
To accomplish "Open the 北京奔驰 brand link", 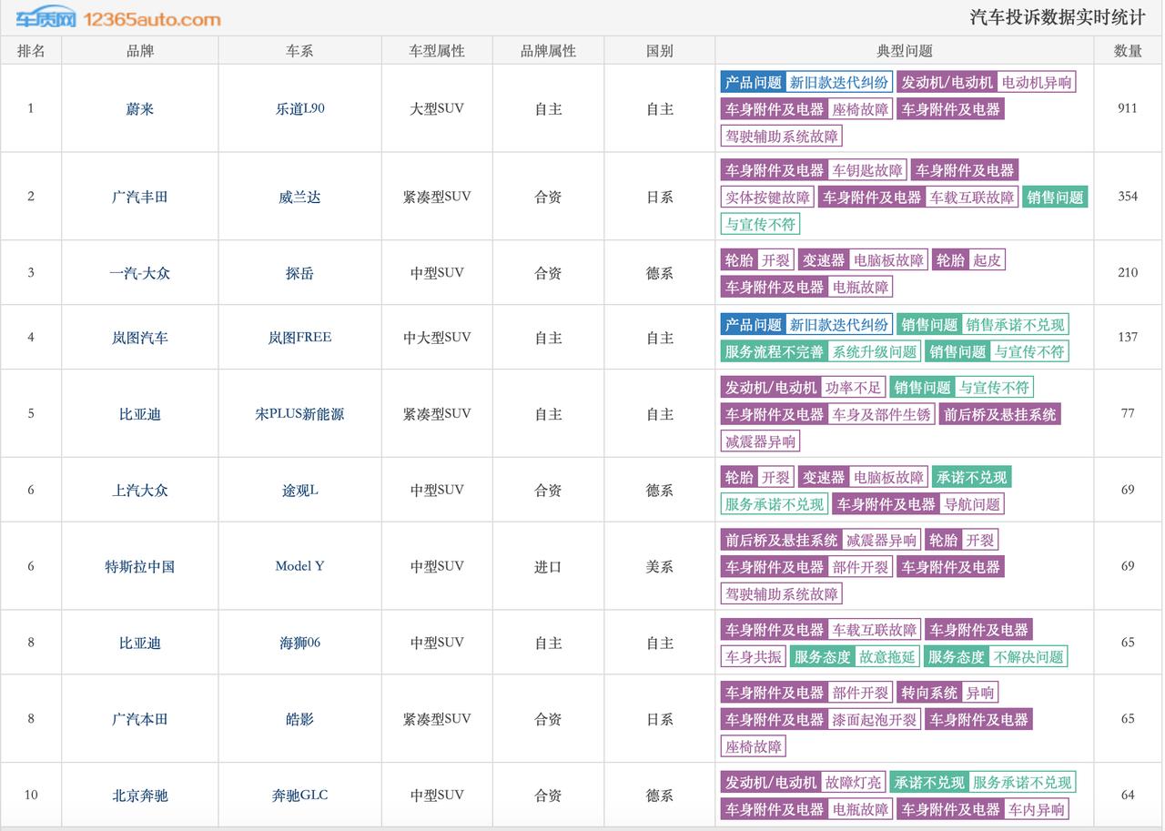I will coord(140,796).
